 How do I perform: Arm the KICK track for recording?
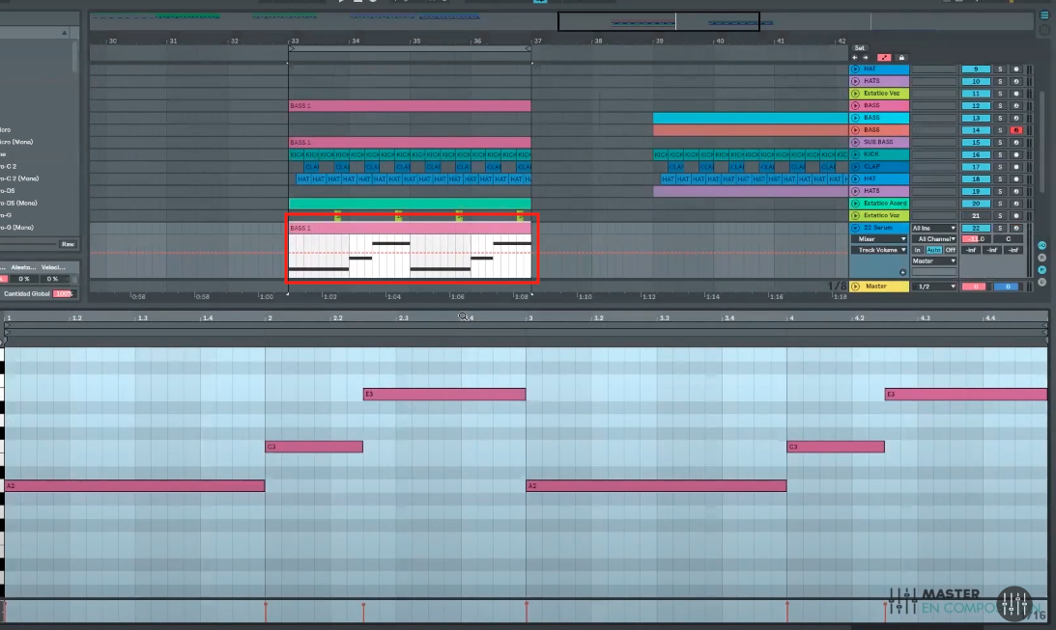click(1016, 154)
